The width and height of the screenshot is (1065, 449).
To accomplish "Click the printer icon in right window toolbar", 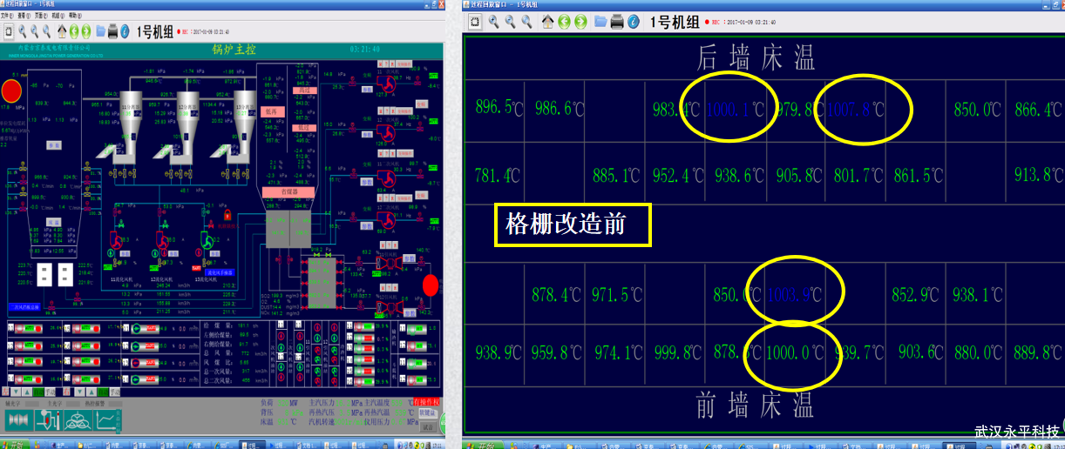I will (x=617, y=22).
